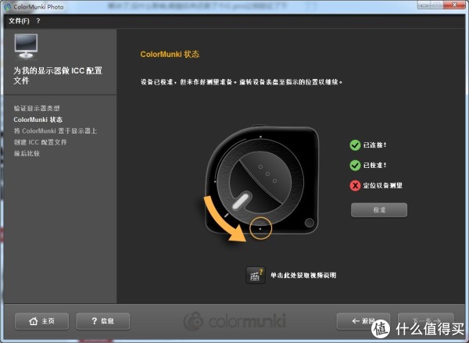Click the 校准 button
The height and width of the screenshot is (343, 469).
pos(379,210)
